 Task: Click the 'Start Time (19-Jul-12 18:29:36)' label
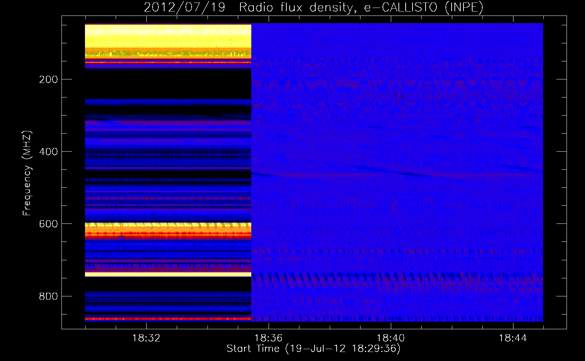coord(313,349)
